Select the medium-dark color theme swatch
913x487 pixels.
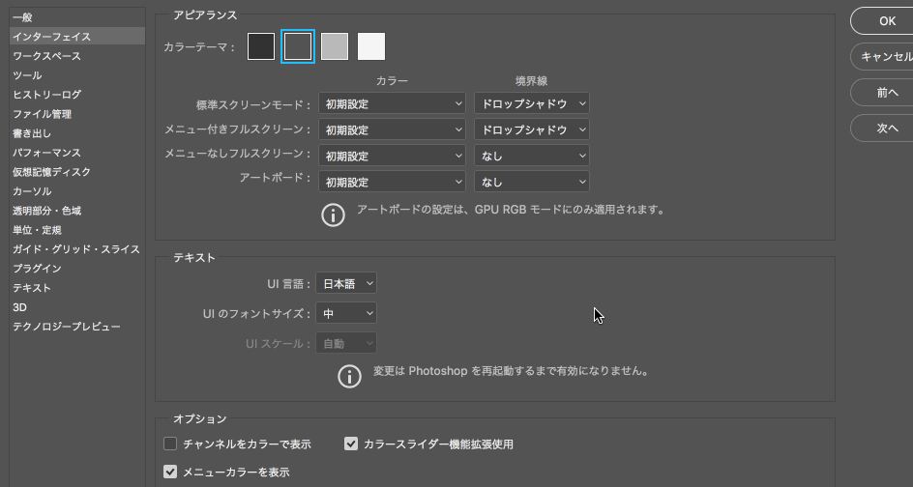coord(298,46)
